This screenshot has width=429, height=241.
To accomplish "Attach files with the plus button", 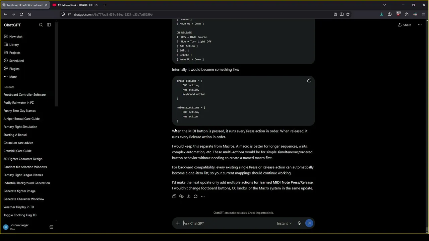I will click(x=178, y=223).
